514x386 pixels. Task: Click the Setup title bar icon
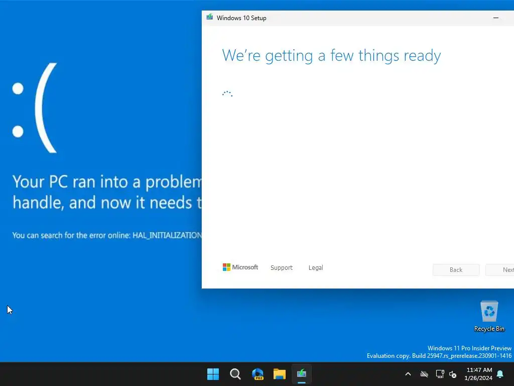point(210,17)
